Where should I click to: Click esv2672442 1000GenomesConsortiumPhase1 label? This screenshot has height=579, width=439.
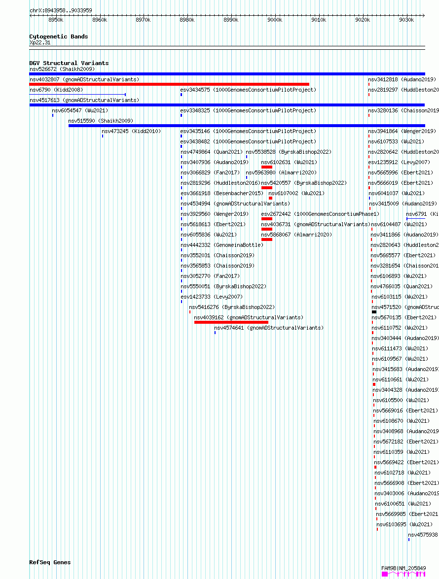tap(321, 214)
